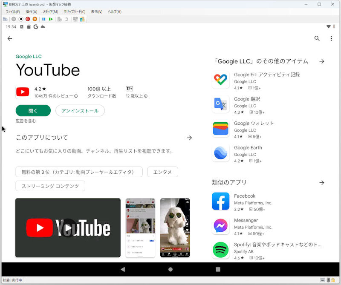Image resolution: width=341 pixels, height=285 pixels.
Task: Tap the YouTube app icon
Action: [23, 92]
